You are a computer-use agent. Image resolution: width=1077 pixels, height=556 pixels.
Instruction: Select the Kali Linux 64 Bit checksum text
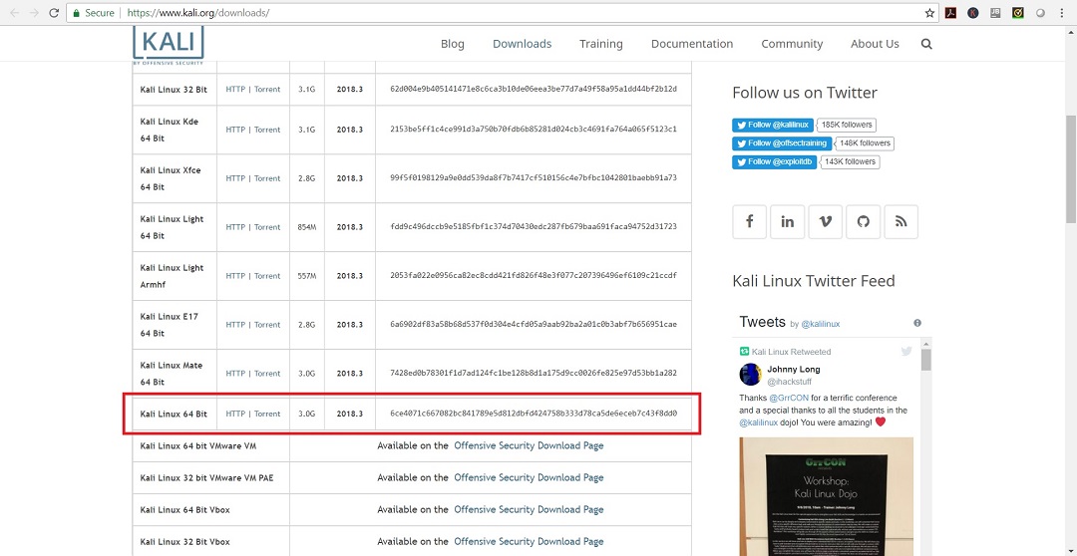[533, 414]
